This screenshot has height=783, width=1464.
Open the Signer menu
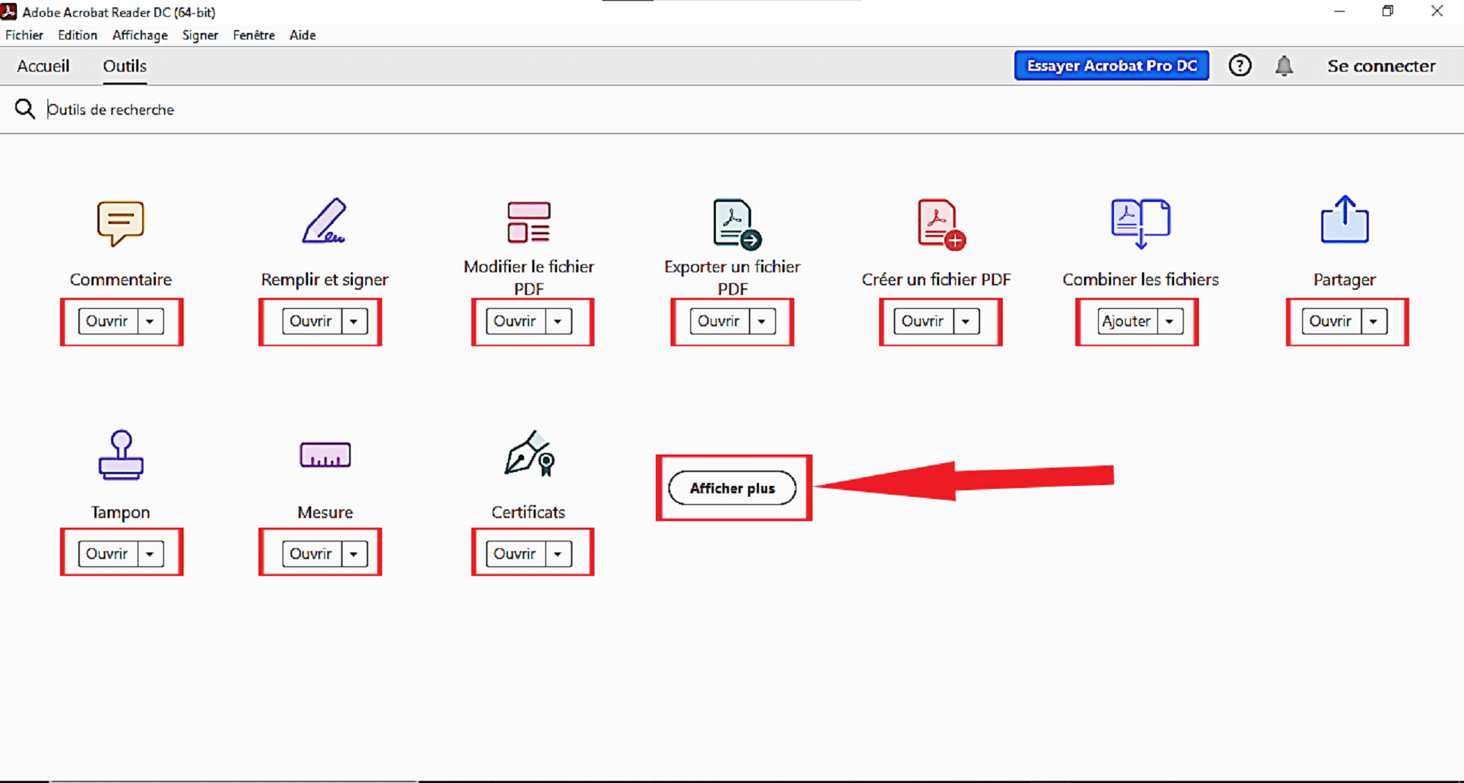pyautogui.click(x=200, y=35)
